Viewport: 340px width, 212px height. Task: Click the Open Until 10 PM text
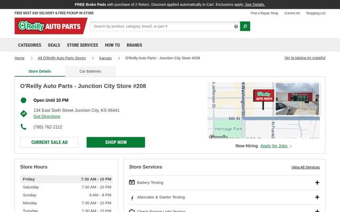coord(51,100)
